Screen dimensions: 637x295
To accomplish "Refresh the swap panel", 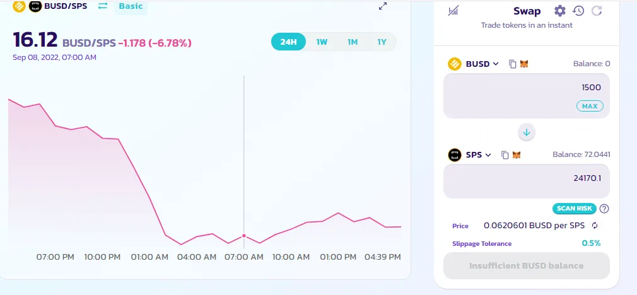I will tap(597, 11).
